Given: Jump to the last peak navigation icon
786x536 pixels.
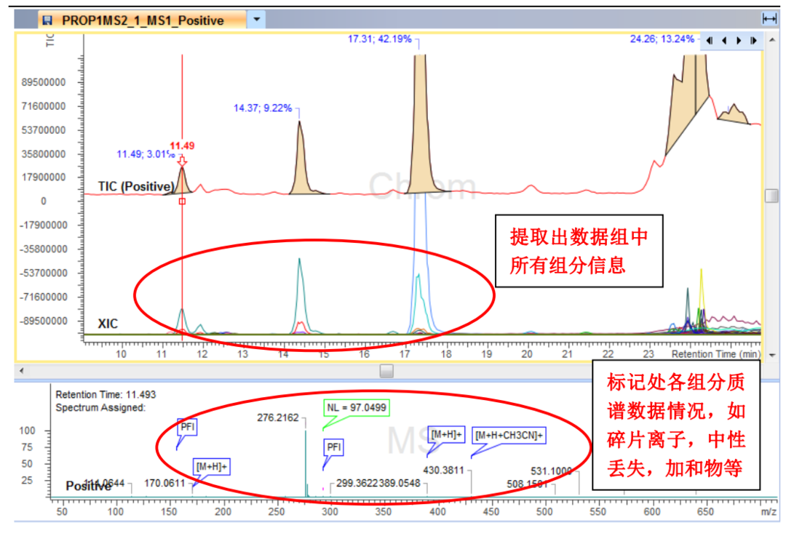Looking at the screenshot, I should 754,41.
